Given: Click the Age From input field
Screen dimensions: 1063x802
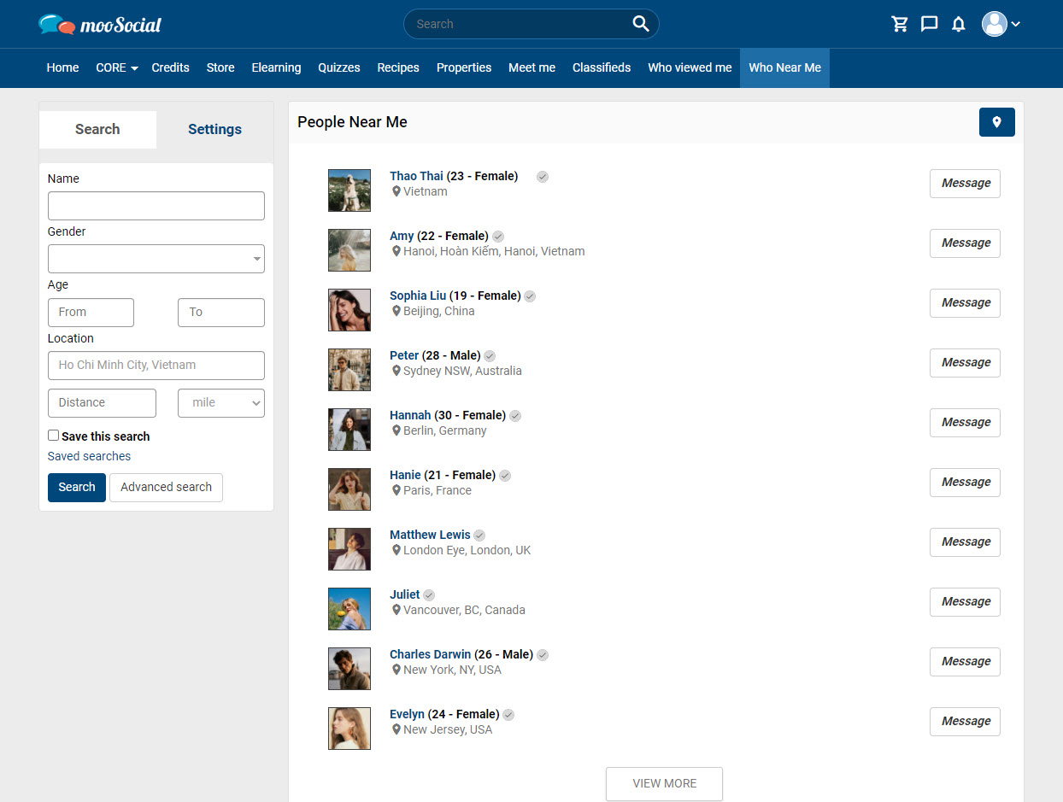Looking at the screenshot, I should (91, 313).
